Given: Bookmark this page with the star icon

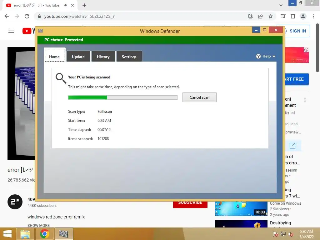Looking at the screenshot, I should [271, 16].
